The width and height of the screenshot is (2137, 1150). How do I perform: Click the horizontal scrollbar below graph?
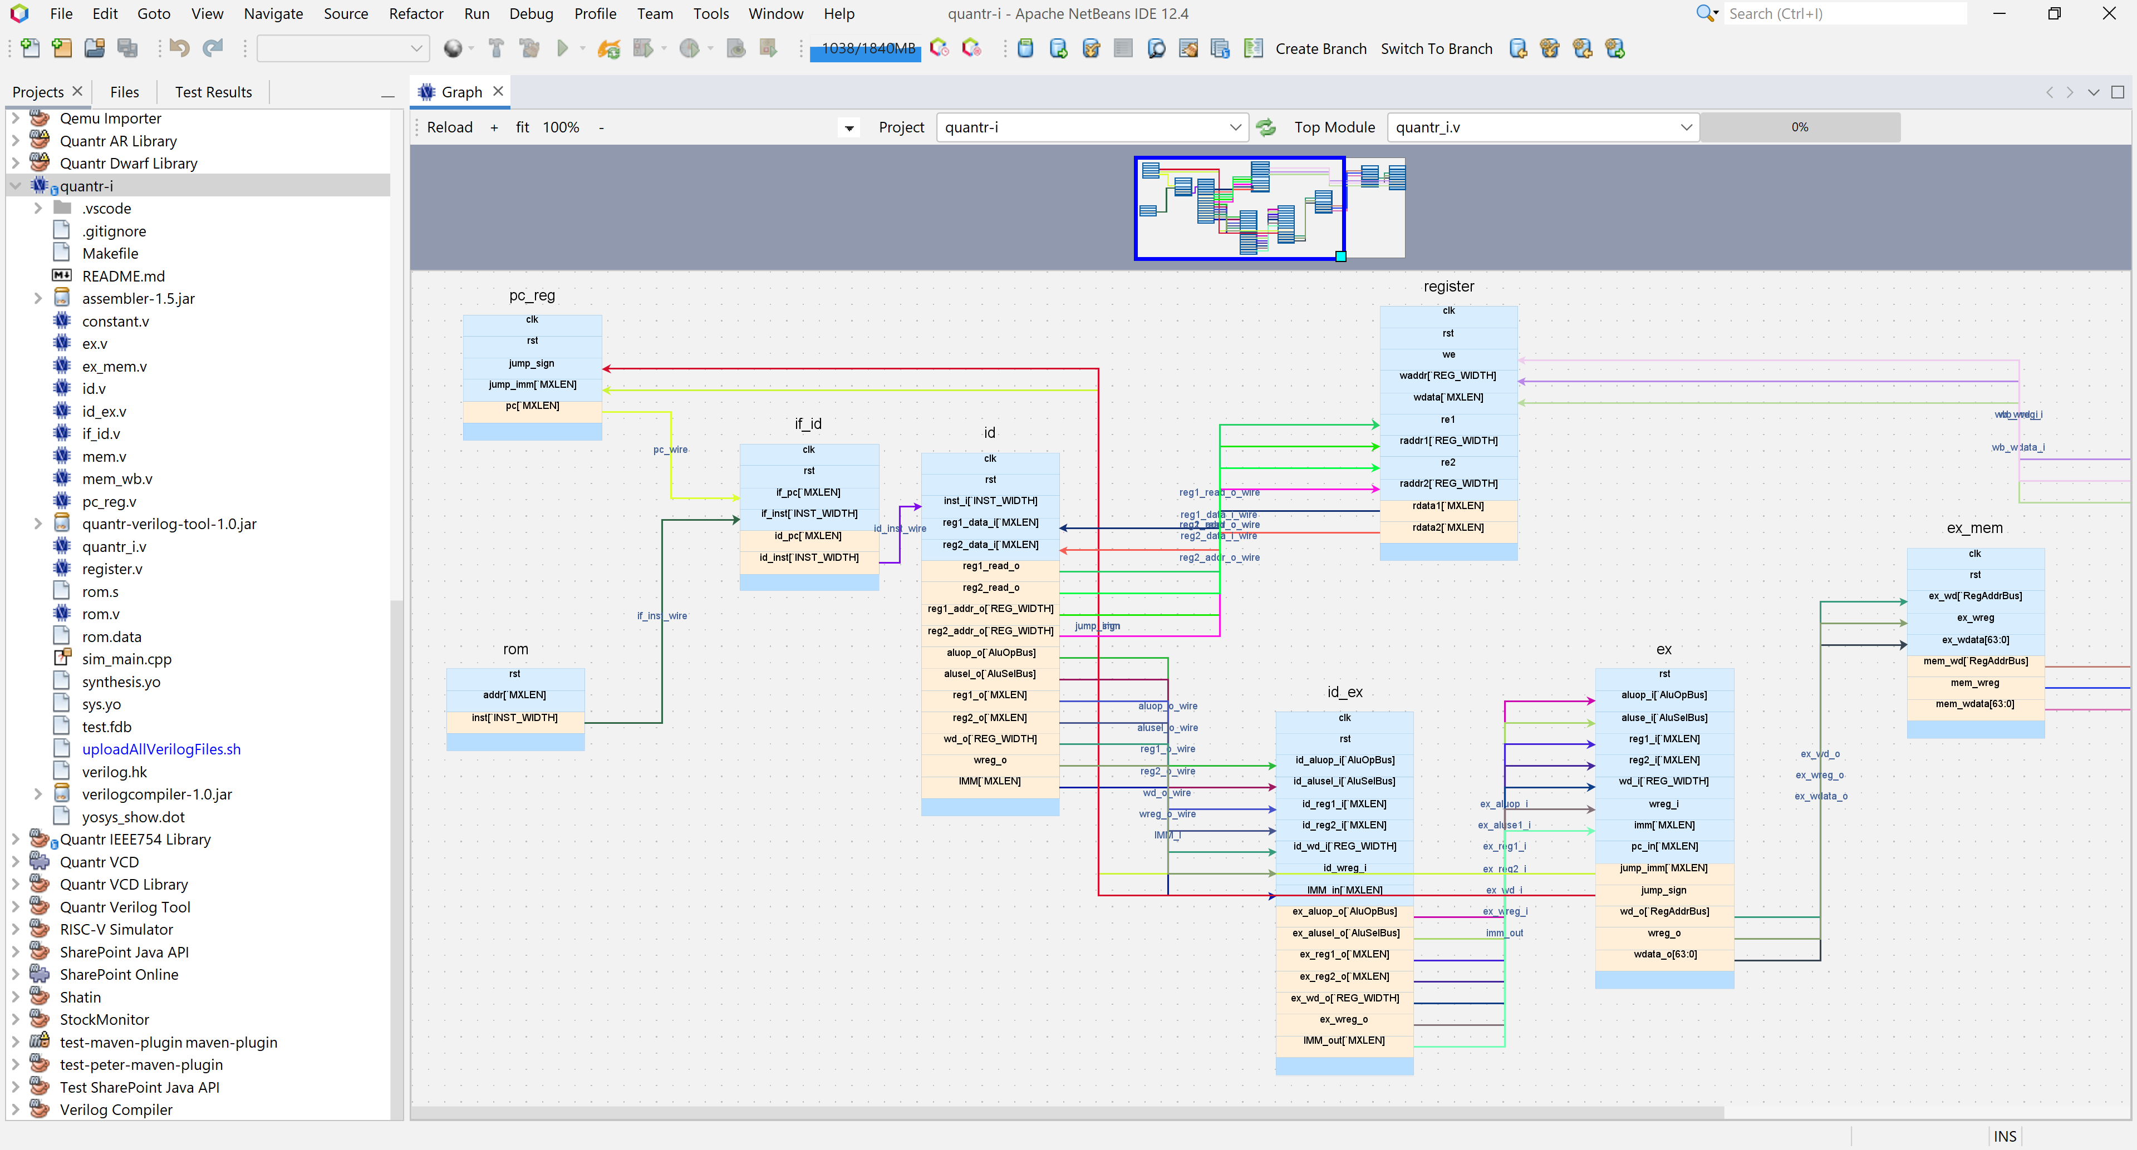1067,1112
